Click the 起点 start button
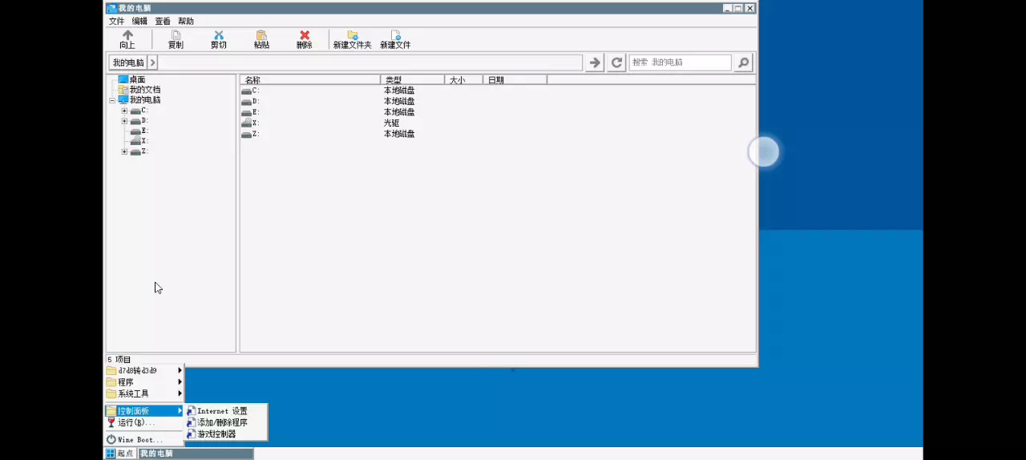1026x460 pixels. tap(121, 454)
